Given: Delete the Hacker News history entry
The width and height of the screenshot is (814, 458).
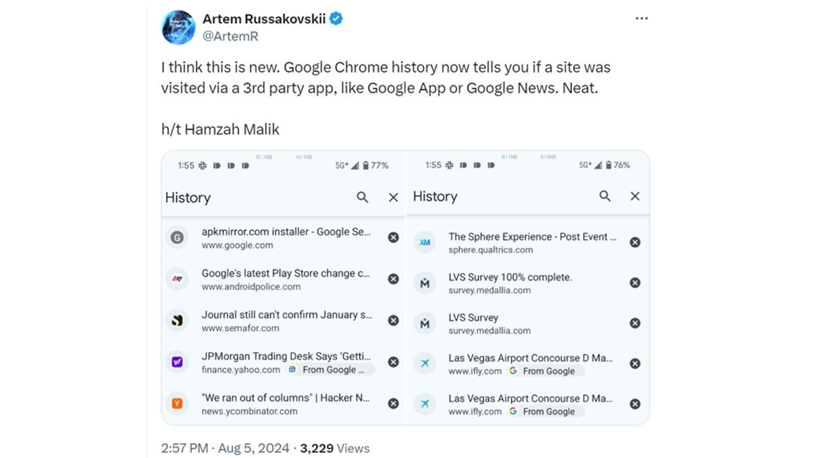Looking at the screenshot, I should [393, 403].
